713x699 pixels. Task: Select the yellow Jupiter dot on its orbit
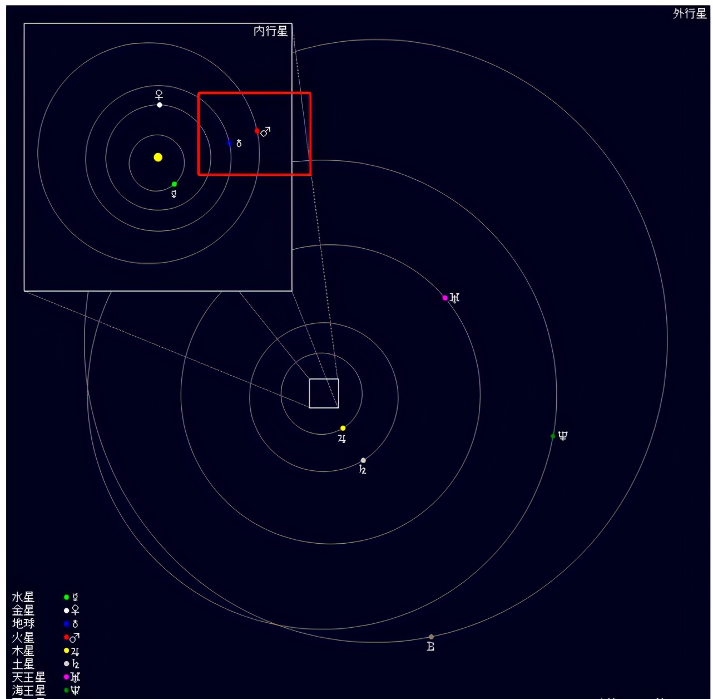coord(343,428)
